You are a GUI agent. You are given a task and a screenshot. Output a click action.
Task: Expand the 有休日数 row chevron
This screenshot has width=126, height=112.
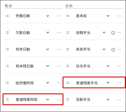48,49
